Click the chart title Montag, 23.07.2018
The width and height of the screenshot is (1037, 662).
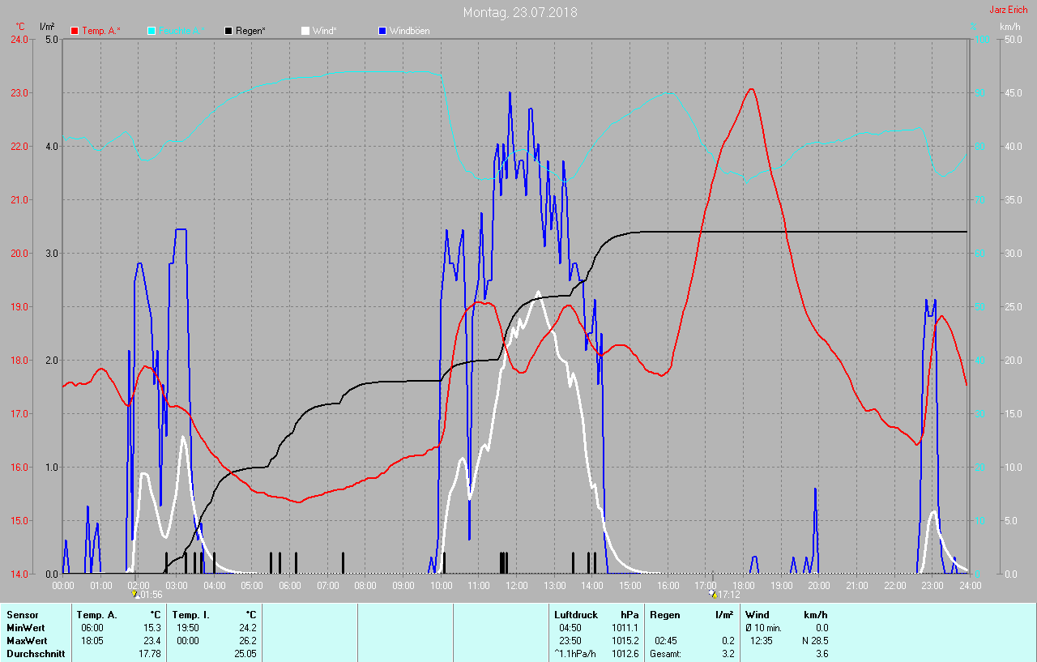click(x=520, y=12)
